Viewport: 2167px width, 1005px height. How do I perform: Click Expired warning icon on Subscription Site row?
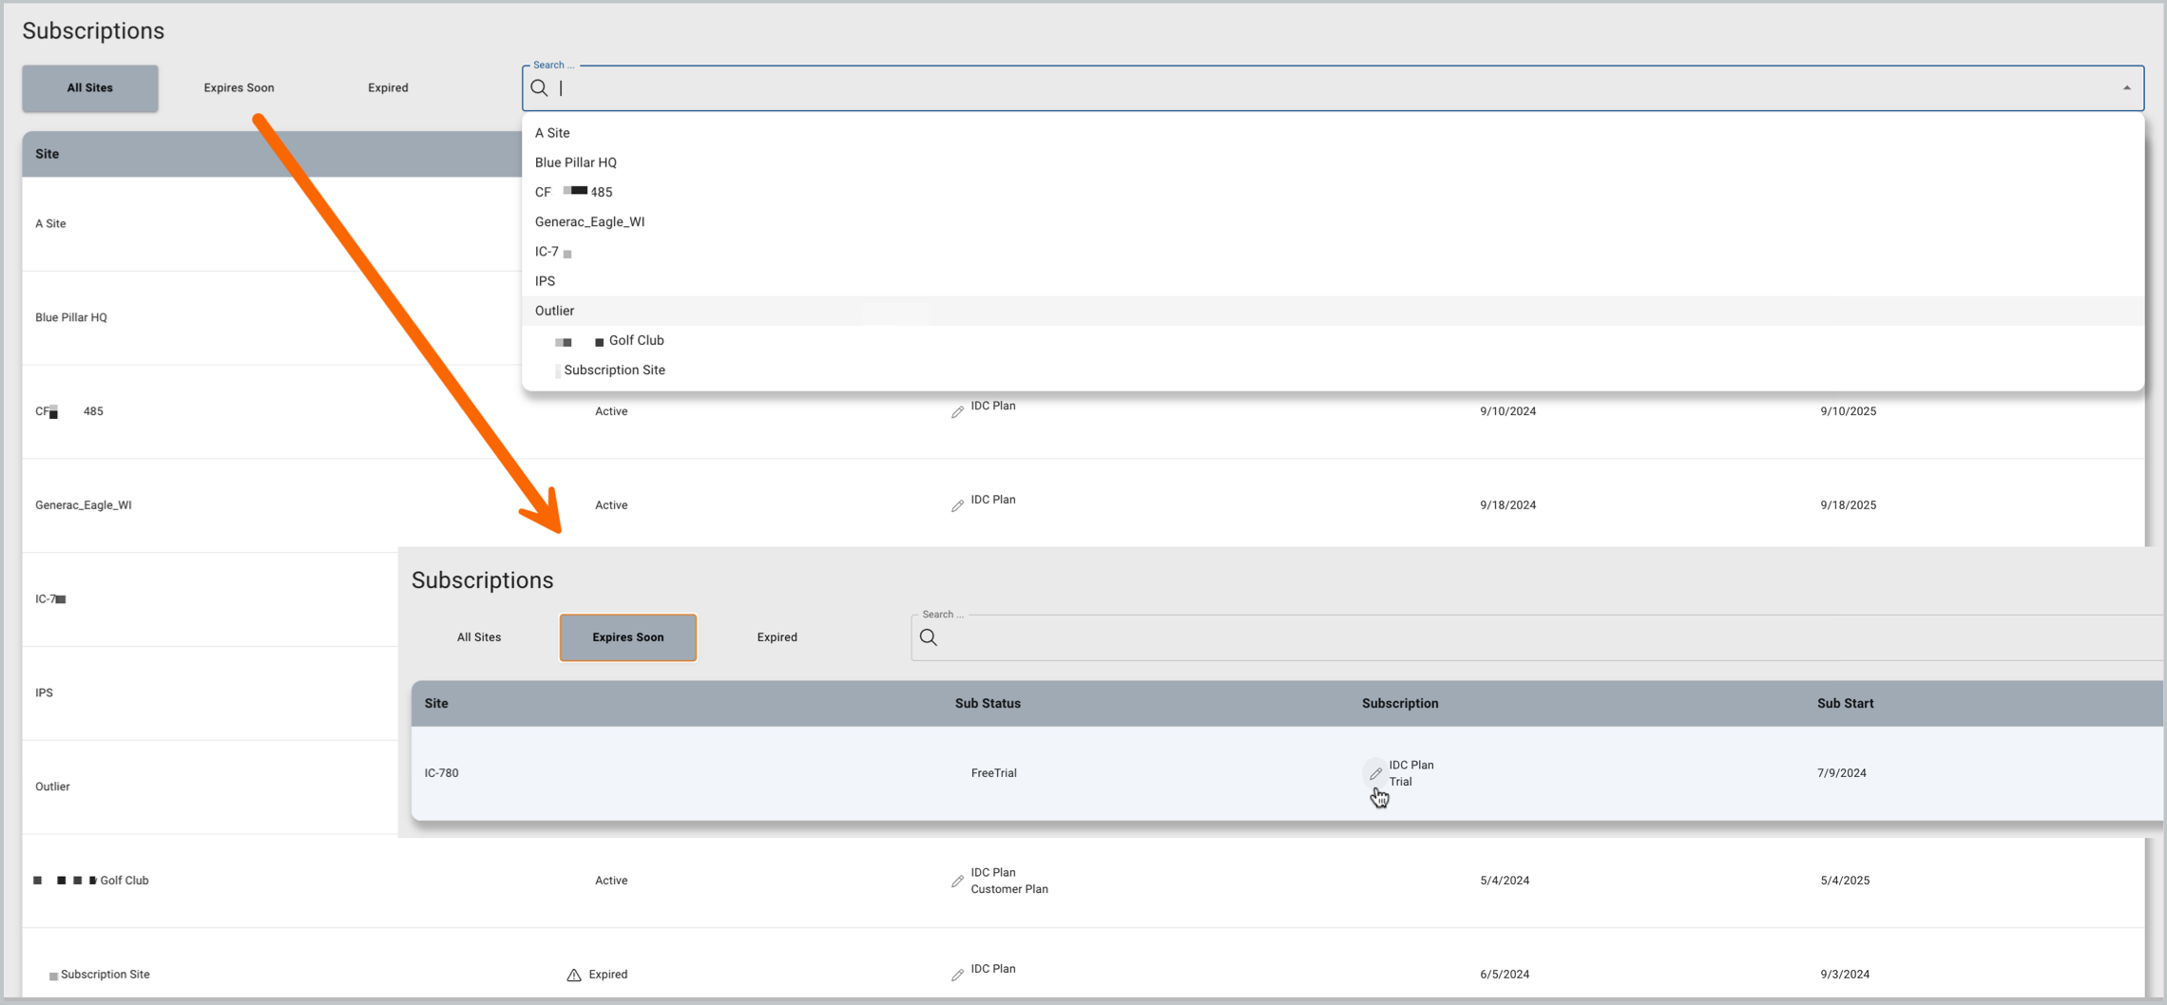tap(574, 976)
